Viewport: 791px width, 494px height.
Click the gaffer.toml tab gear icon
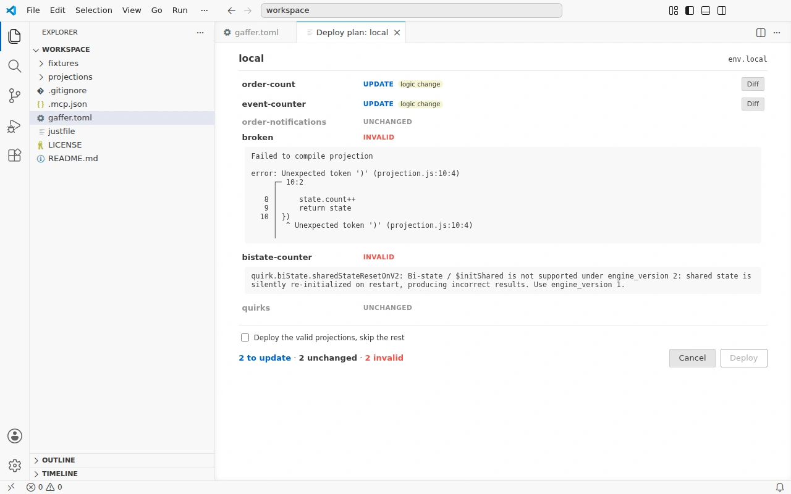[x=227, y=33]
